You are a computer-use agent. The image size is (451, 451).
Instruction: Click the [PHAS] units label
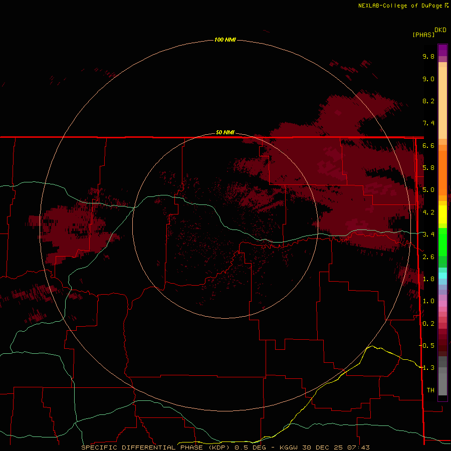coord(423,35)
